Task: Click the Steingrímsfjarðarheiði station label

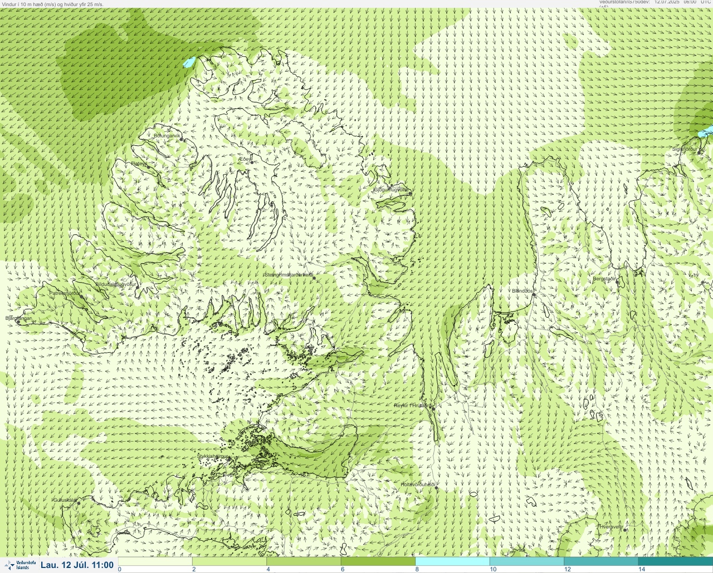Action: coord(289,275)
